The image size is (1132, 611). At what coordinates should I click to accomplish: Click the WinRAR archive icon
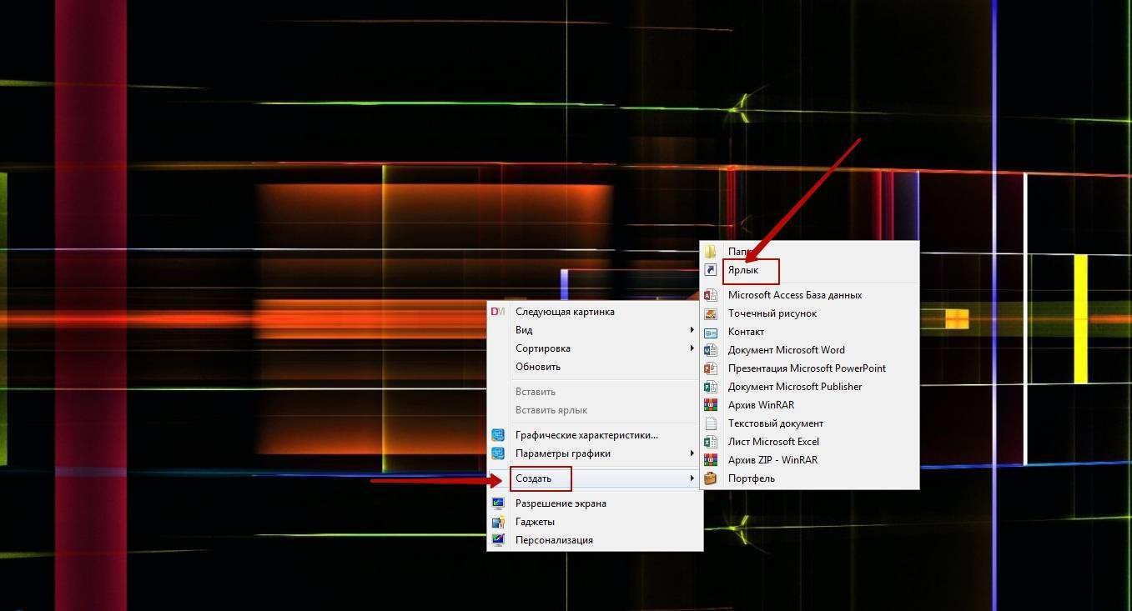[711, 405]
